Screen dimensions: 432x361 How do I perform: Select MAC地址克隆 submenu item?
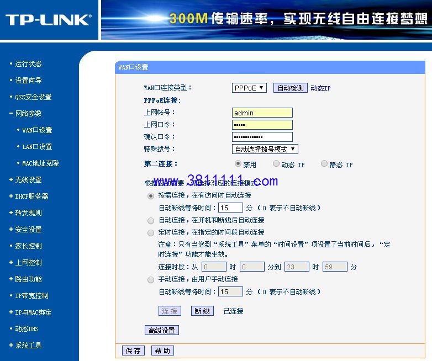click(x=40, y=163)
